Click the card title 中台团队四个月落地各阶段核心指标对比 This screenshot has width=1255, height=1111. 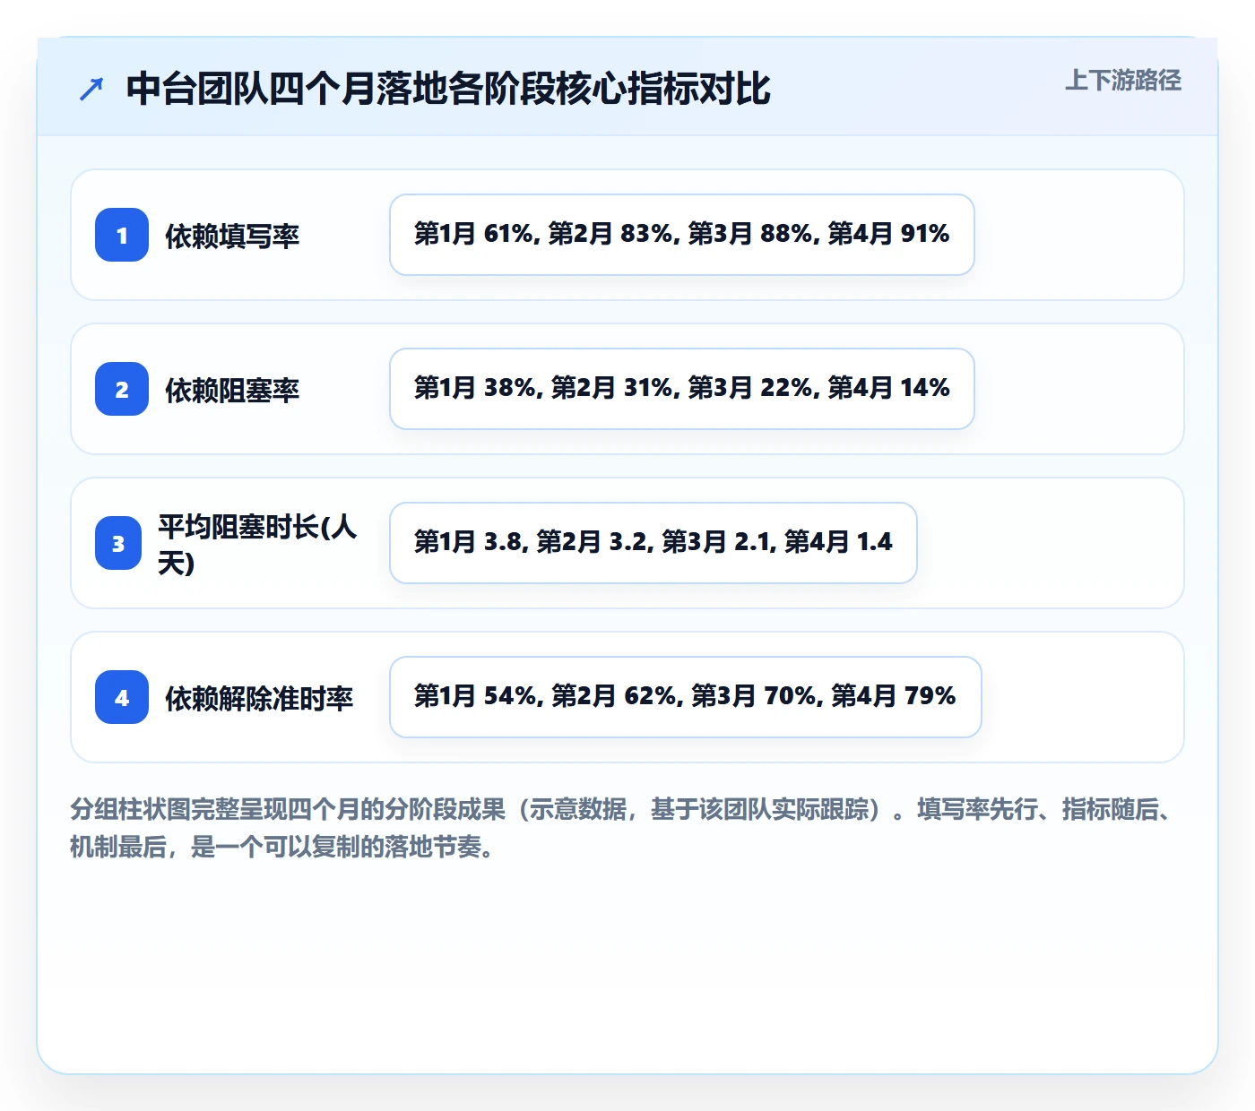coord(448,89)
